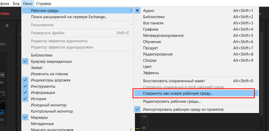This screenshot has height=131, width=269.
Task: Show the Метаданные panel
Action: 42,124
